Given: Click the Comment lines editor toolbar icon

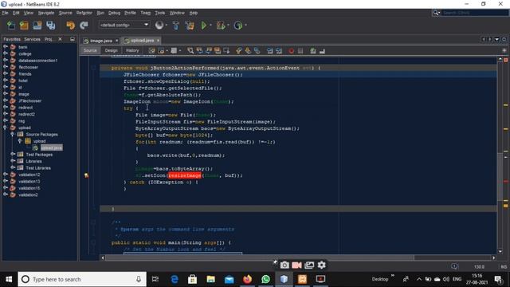Looking at the screenshot, I should click(313, 50).
